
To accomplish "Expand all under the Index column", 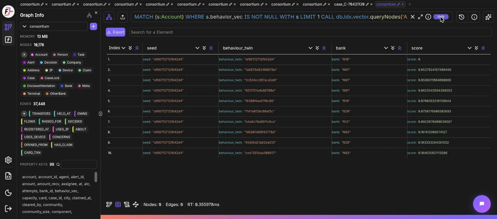I will click(130, 48).
